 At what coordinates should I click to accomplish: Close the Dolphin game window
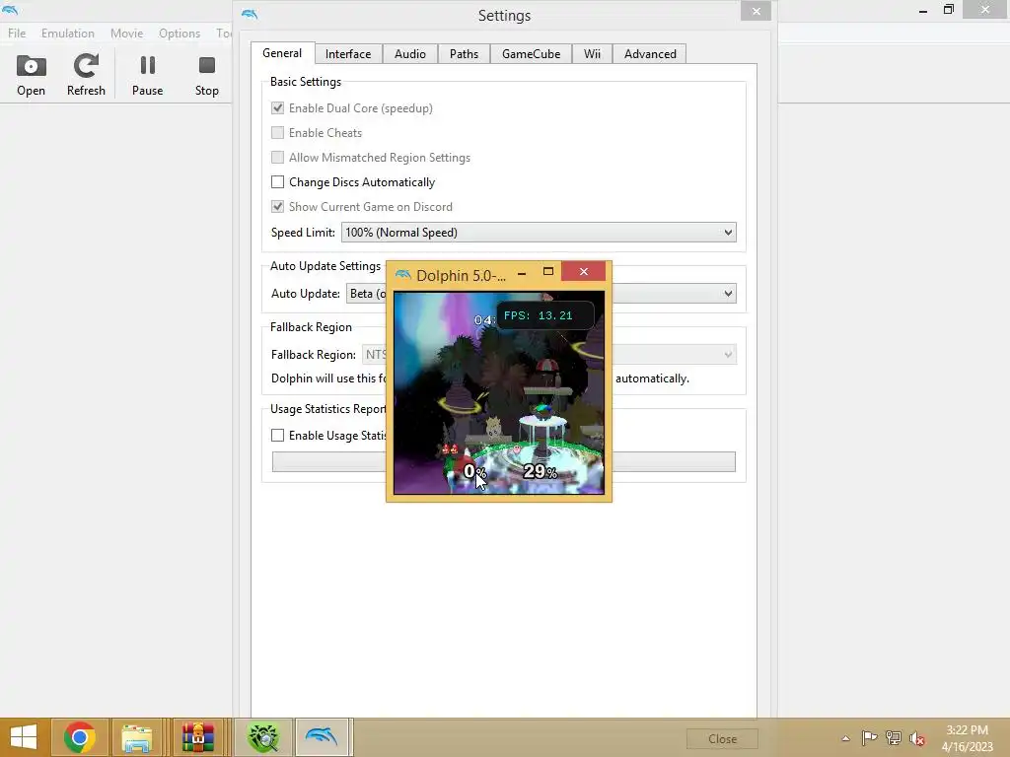pyautogui.click(x=584, y=272)
